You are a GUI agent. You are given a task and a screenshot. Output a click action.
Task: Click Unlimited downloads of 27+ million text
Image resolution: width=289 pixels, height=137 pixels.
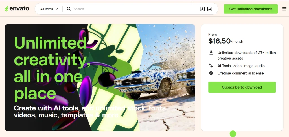(247, 53)
